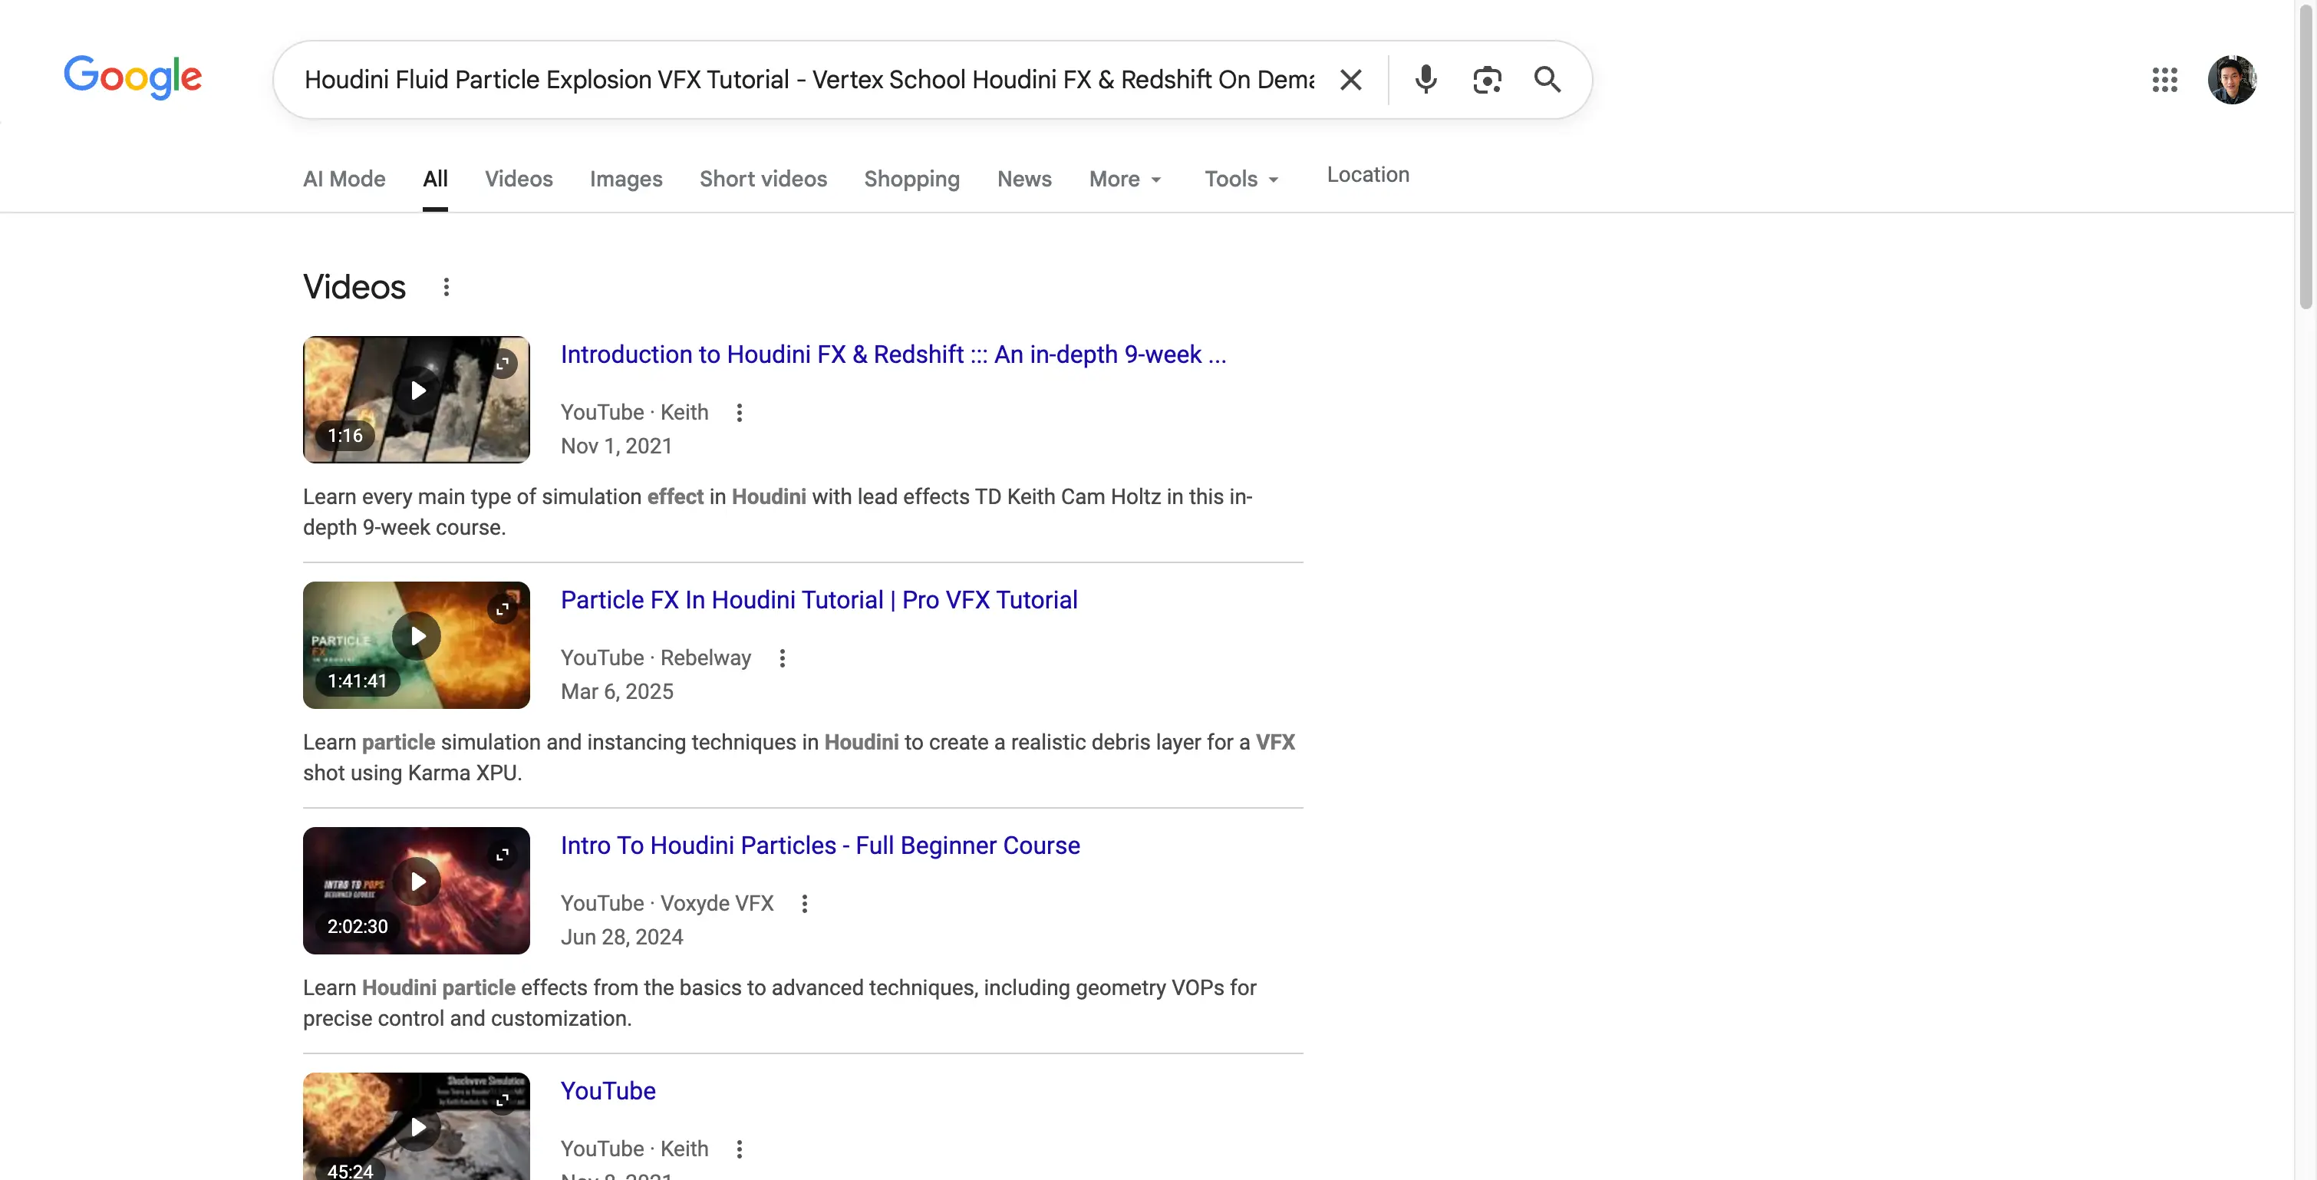Click the 2:02:30 Intro to POPs thumbnail

click(x=417, y=891)
